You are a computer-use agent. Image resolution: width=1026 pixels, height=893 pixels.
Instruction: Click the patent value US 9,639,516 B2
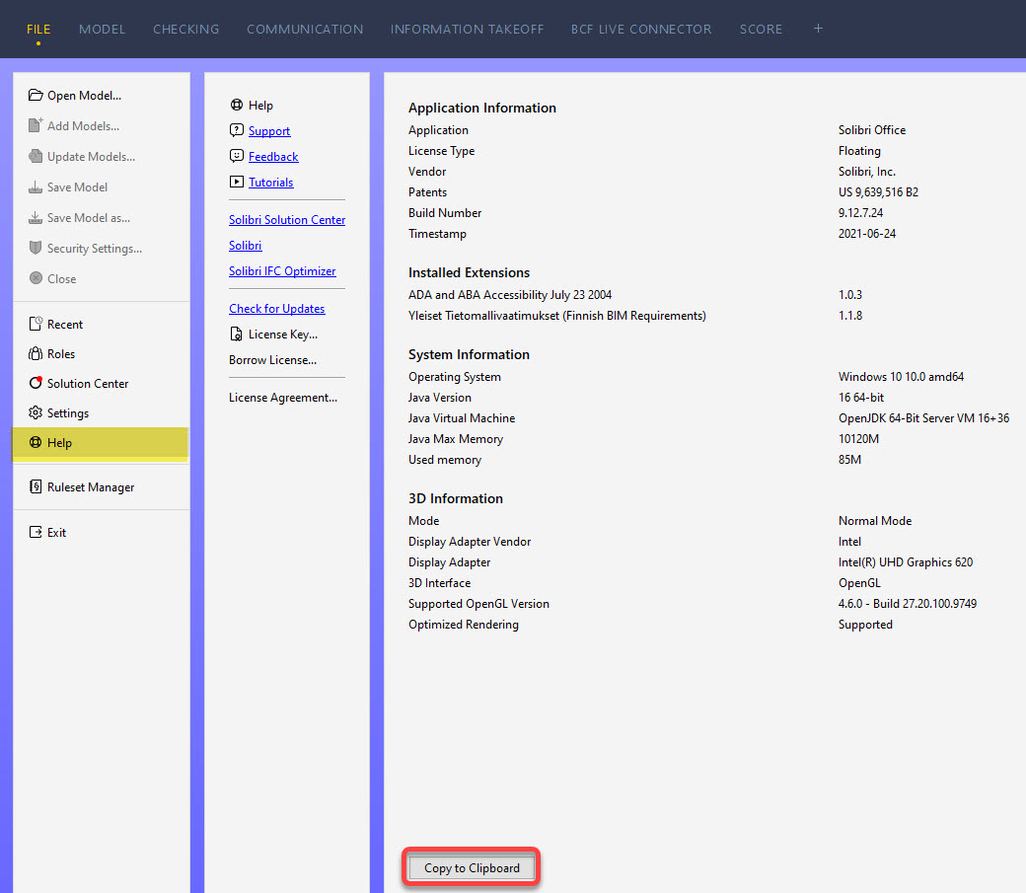878,191
